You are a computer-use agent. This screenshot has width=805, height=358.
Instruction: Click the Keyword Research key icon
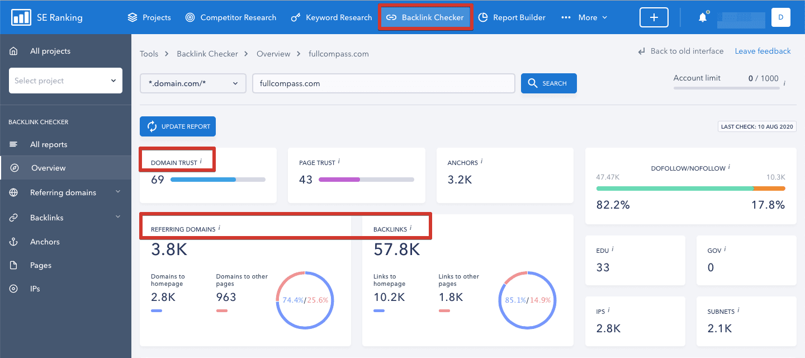point(296,17)
